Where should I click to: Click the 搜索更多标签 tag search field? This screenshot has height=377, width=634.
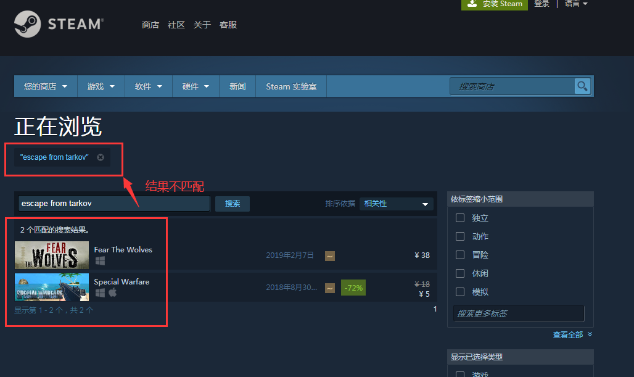pos(519,313)
